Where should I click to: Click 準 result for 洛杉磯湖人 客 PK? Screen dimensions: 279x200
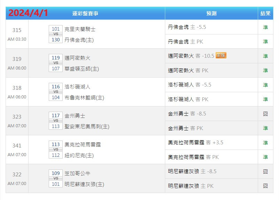pyautogui.click(x=265, y=99)
